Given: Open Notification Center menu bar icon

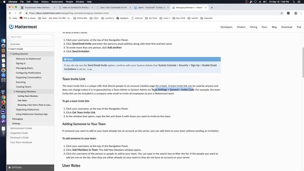Looking at the screenshot, I should tap(299, 2).
